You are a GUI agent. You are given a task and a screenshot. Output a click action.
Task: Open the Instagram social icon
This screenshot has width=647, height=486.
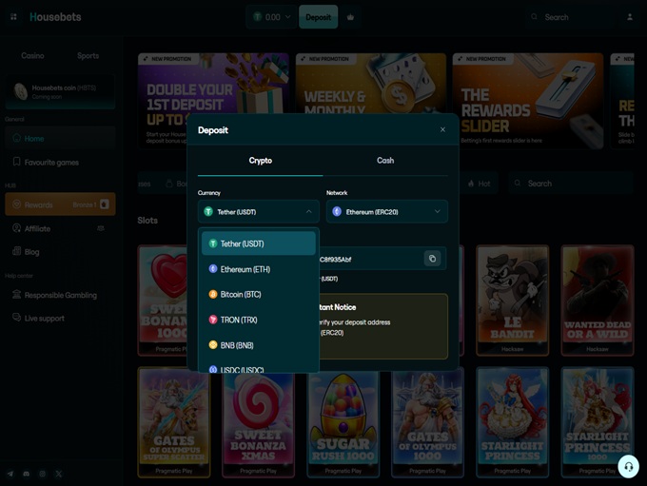point(43,474)
